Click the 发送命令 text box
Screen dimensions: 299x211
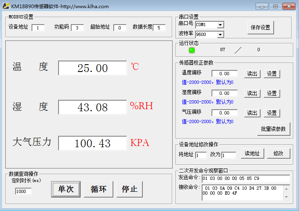click(246, 179)
